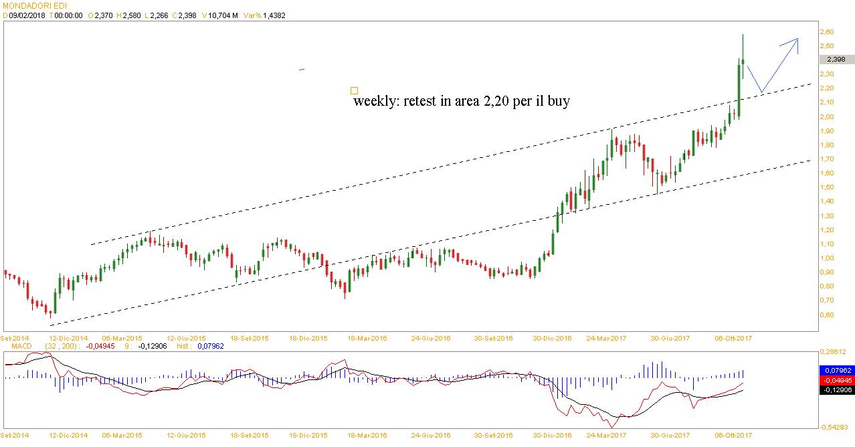Viewport: 855px width, 447px height.
Task: Click the 06-Ott-2017 date below MACD panel
Action: [x=734, y=434]
